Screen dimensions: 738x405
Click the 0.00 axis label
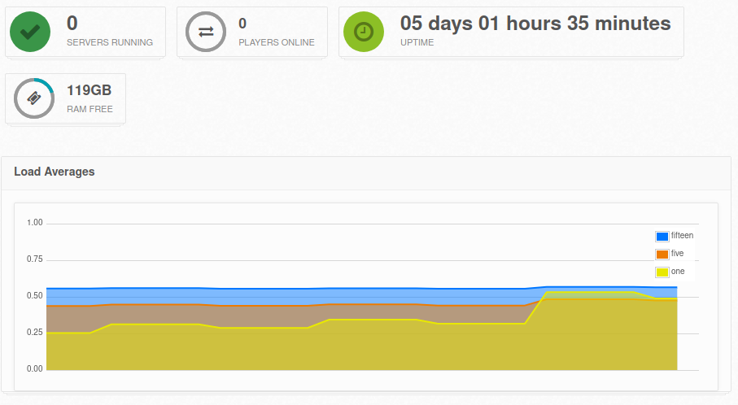pyautogui.click(x=34, y=368)
